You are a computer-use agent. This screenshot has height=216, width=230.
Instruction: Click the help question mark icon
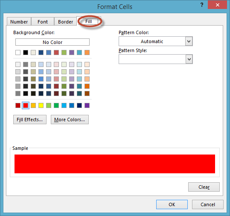(202, 5)
